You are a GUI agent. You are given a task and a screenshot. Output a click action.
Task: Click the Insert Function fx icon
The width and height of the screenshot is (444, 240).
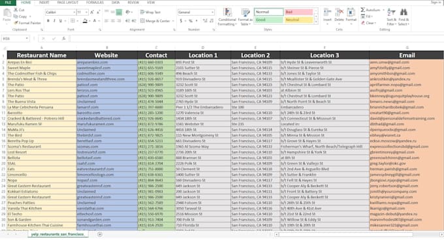(x=64, y=38)
